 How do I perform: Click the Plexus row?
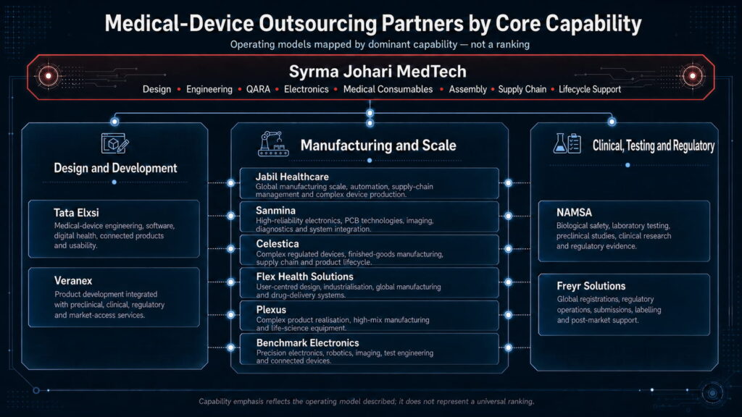click(369, 316)
